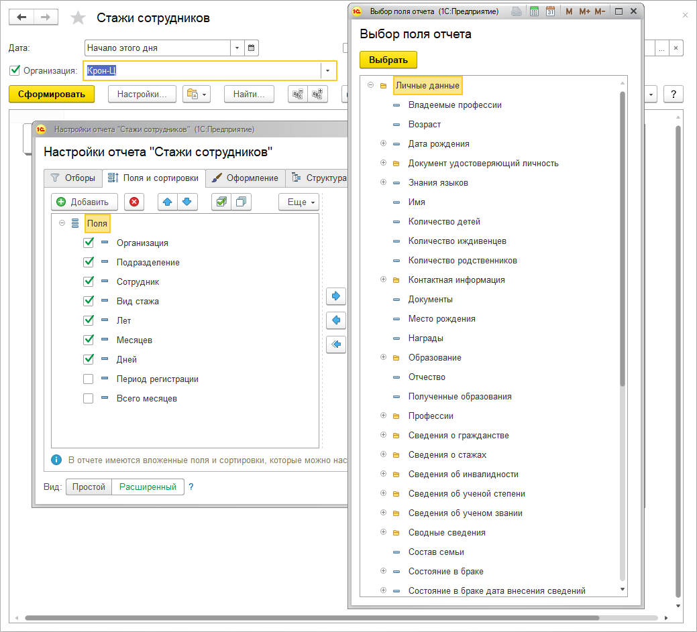The height and width of the screenshot is (632, 697).
Task: Toggle the Организация filter checkbox
Action: 15,70
